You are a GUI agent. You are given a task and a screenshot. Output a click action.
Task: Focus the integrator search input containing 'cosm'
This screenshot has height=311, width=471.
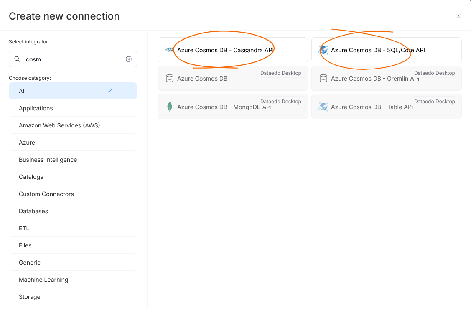[73, 59]
